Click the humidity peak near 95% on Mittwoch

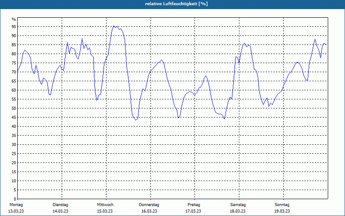[114, 26]
